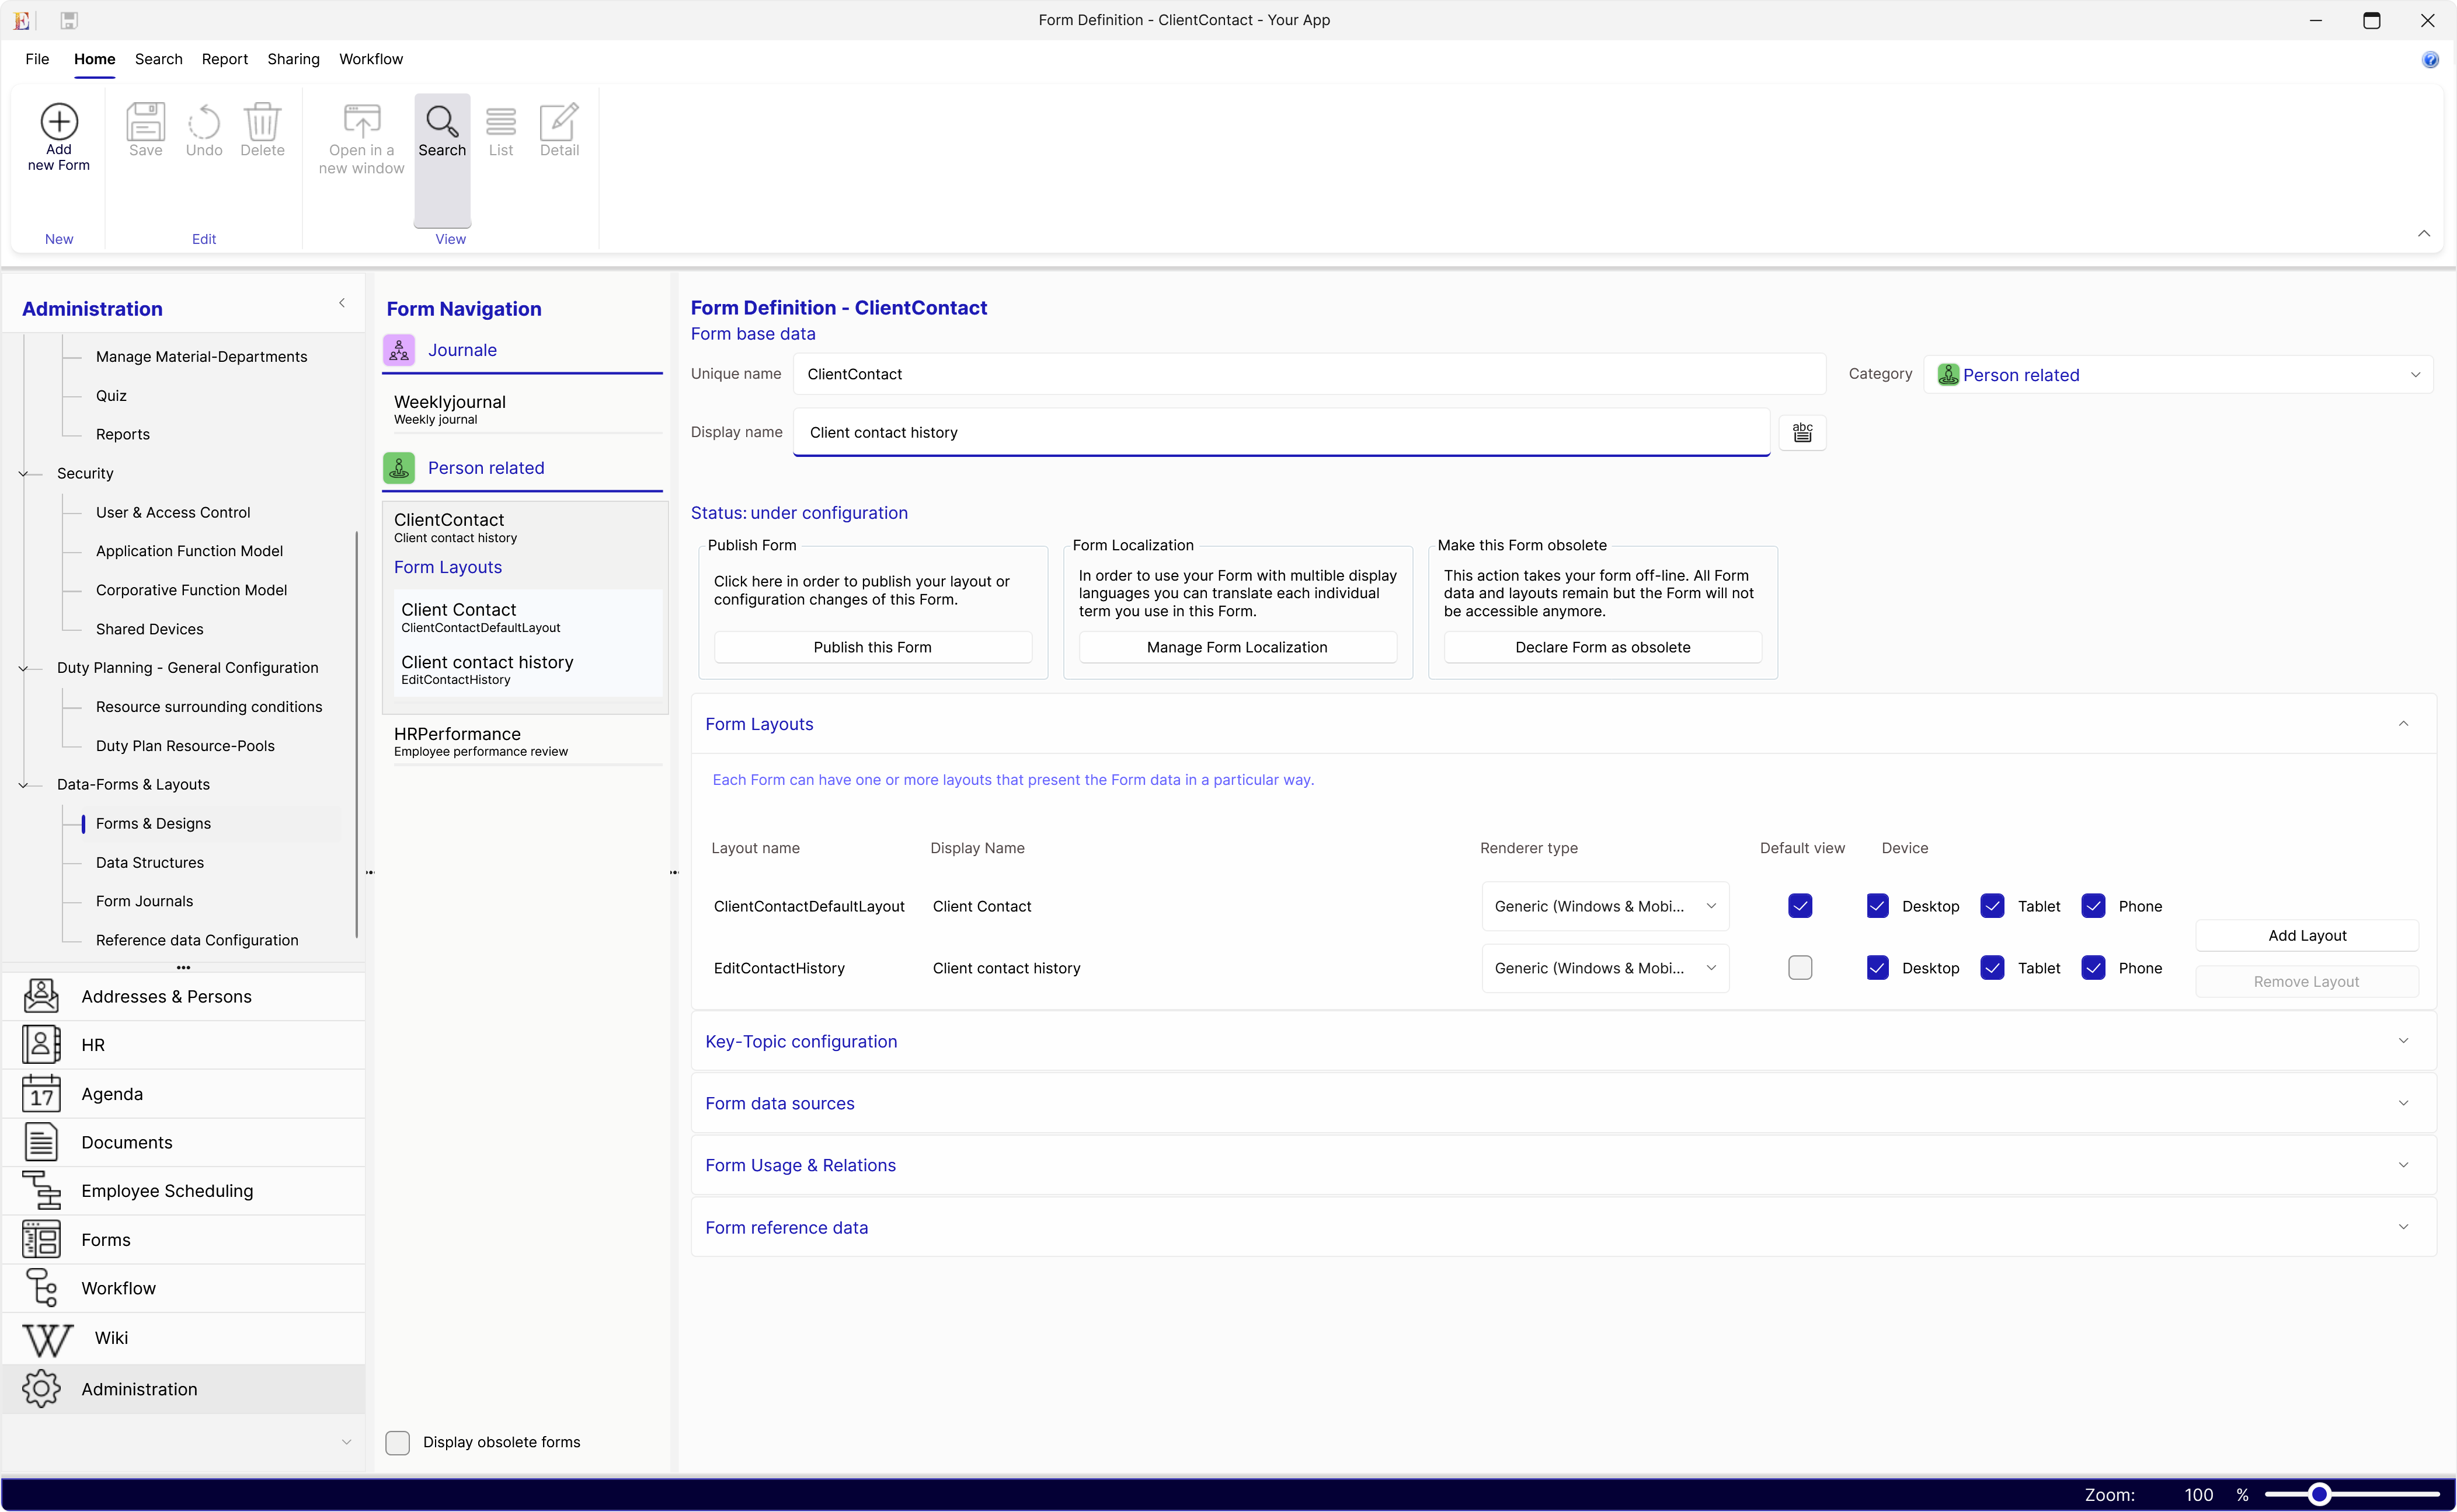Click the Delete trash icon

[262, 121]
